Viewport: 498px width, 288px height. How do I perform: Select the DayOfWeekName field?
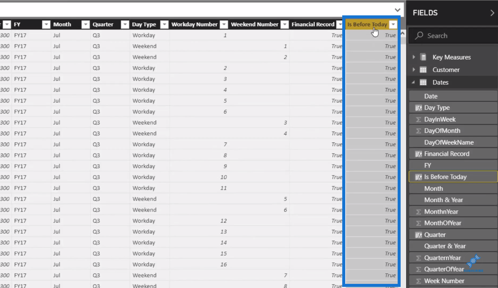(x=453, y=142)
